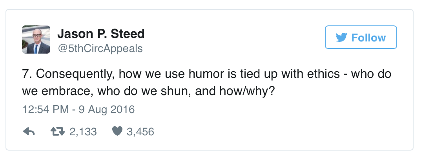This screenshot has width=423, height=158.
Task: Open the Jason P. Steed display name link
Action: 101,34
